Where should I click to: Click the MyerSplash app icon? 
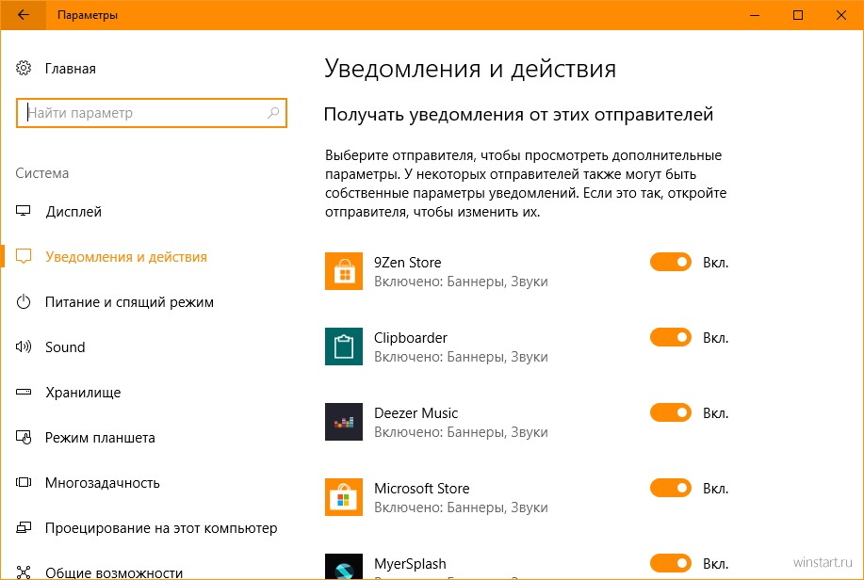pyautogui.click(x=344, y=566)
